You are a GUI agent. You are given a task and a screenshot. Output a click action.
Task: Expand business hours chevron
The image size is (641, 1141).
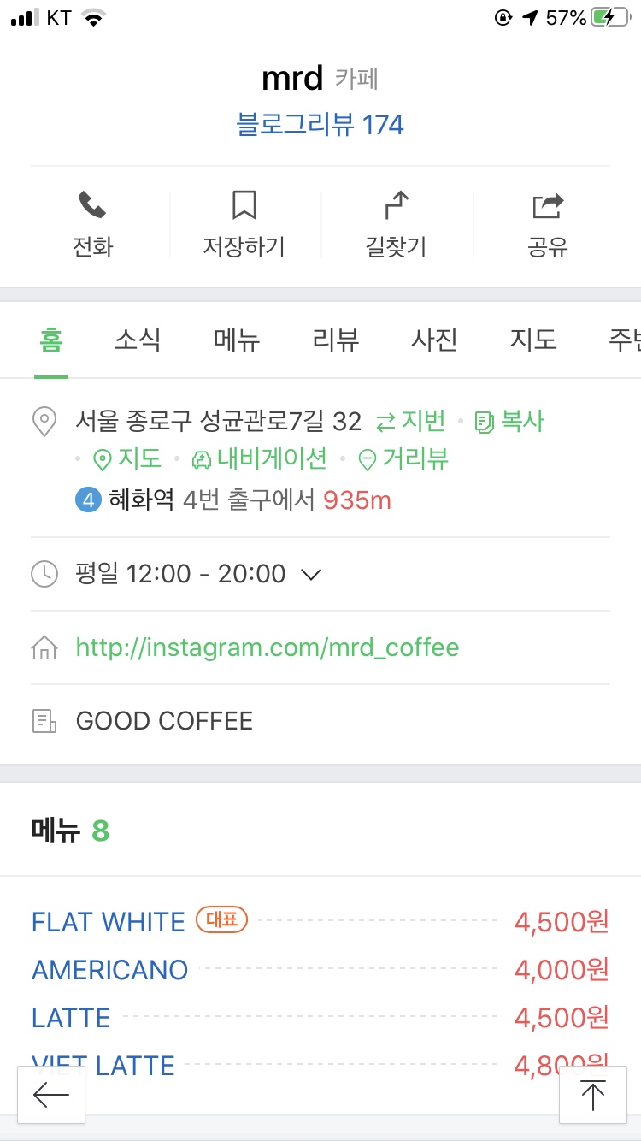(x=312, y=574)
